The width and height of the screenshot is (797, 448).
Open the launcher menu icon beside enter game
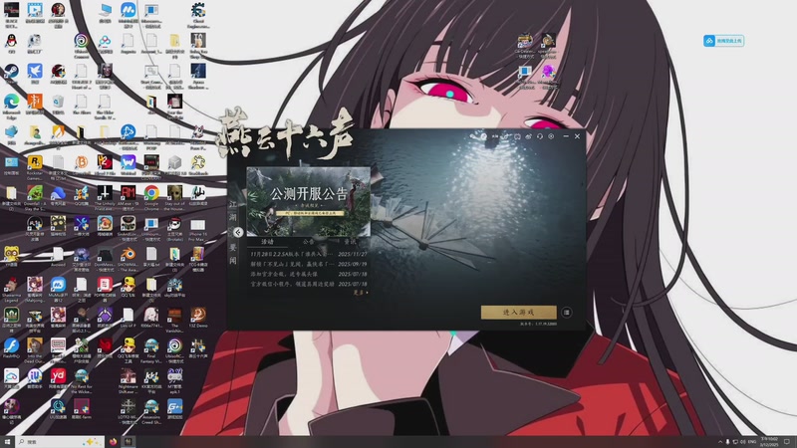click(x=566, y=313)
